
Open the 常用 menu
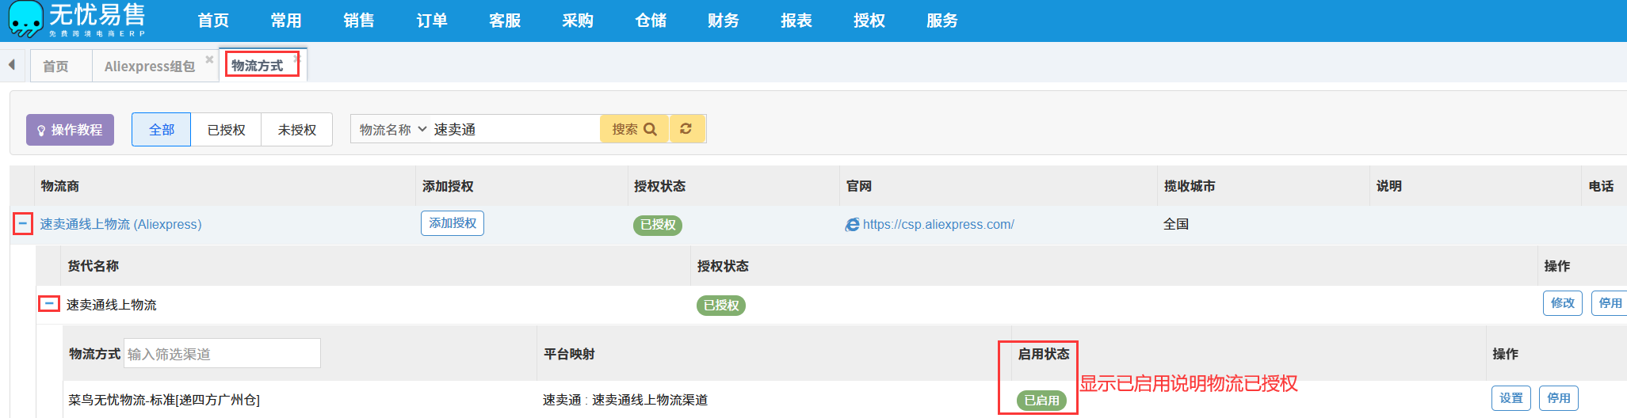(286, 21)
